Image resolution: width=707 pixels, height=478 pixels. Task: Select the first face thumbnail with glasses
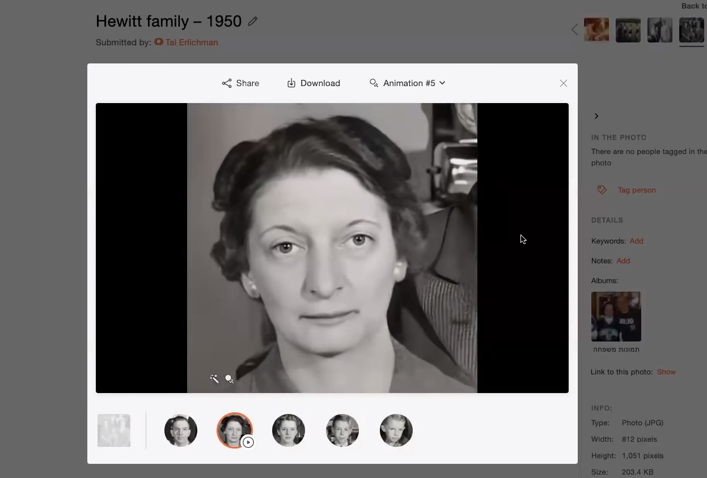point(181,430)
